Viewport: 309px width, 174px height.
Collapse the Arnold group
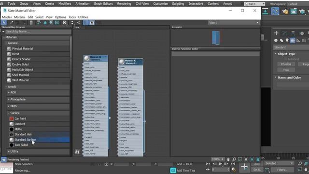6,87
